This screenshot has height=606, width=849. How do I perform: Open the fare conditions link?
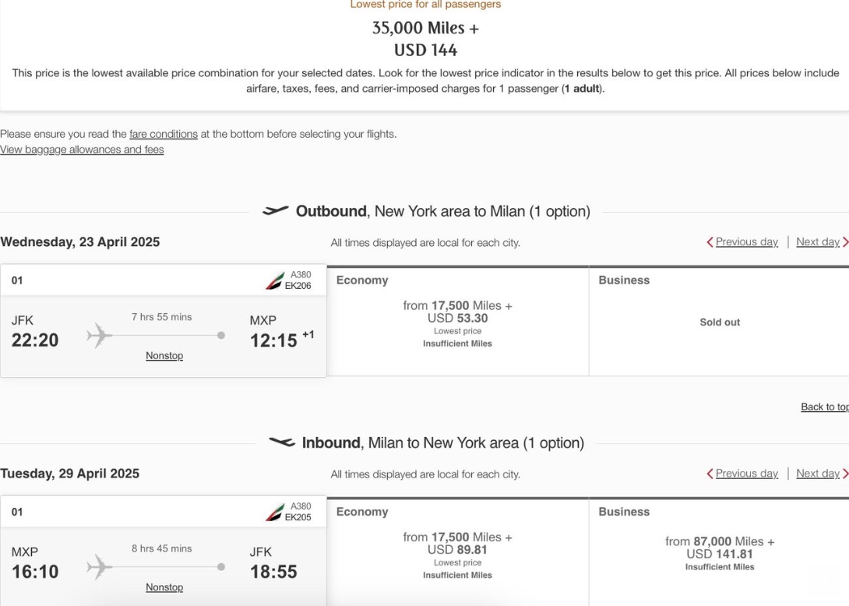(x=163, y=133)
